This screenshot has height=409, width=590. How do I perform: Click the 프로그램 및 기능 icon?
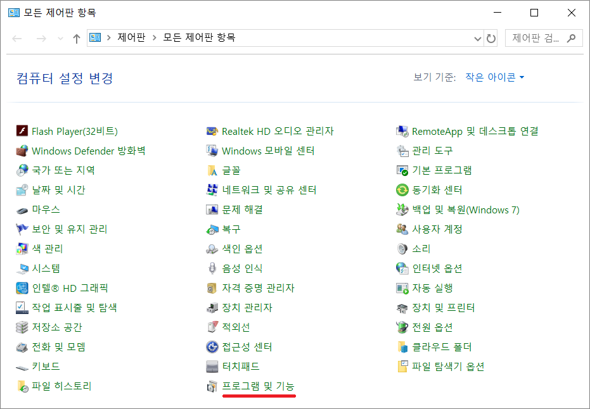click(x=212, y=386)
